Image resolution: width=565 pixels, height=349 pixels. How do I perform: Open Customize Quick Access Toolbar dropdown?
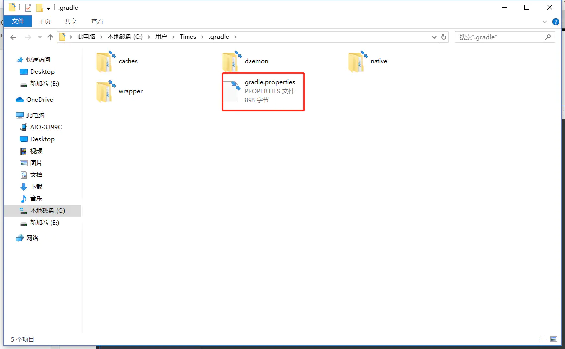pyautogui.click(x=48, y=8)
